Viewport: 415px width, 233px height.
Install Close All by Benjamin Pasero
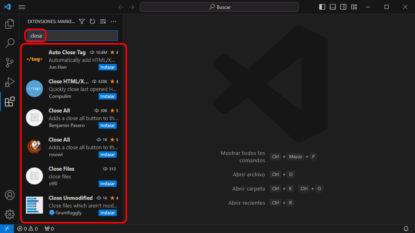(x=107, y=125)
